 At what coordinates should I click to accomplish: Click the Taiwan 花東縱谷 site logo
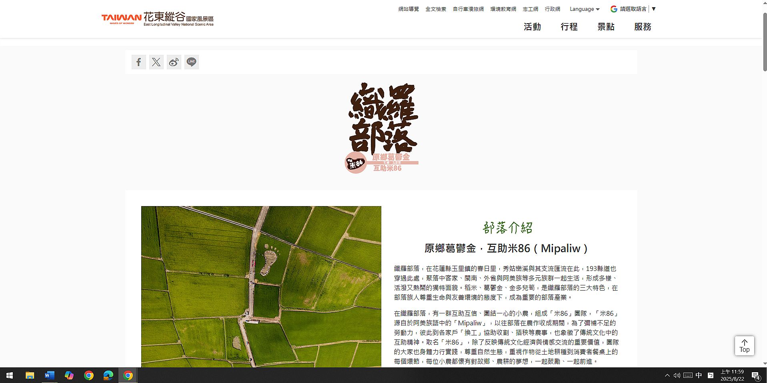click(x=157, y=19)
